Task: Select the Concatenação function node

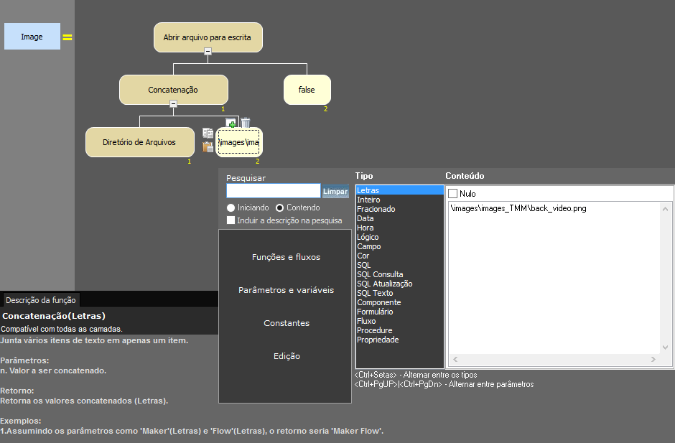Action: [173, 90]
